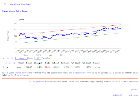Sort table by Price column
140x105 pixels.
click(x=29, y=63)
